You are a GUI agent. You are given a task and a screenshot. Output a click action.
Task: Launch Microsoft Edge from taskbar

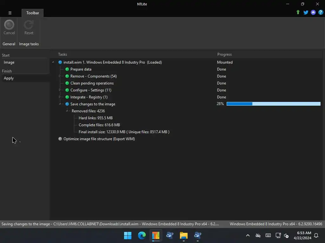pyautogui.click(x=142, y=235)
